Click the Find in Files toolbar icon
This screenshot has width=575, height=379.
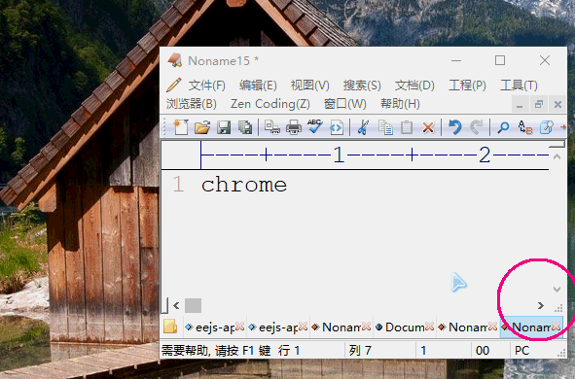tap(547, 127)
